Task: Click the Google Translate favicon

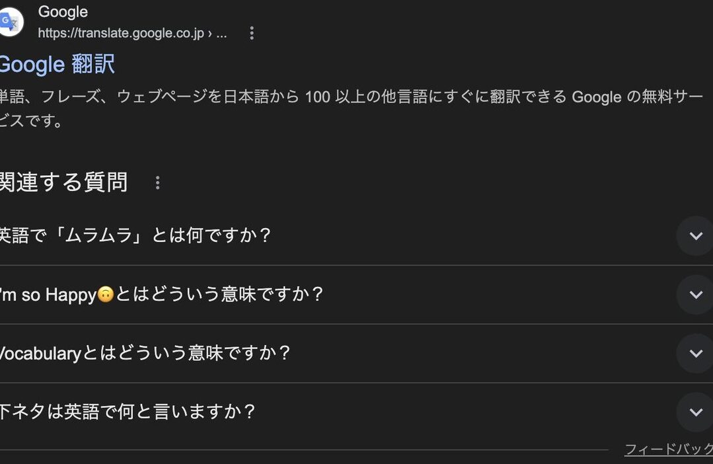Action: coord(9,22)
